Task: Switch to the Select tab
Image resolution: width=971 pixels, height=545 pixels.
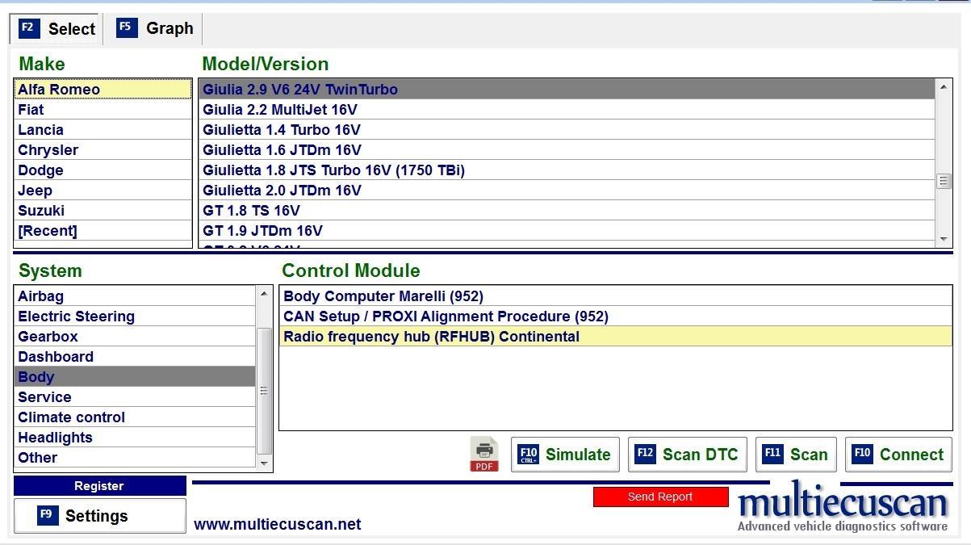Action: pyautogui.click(x=55, y=29)
